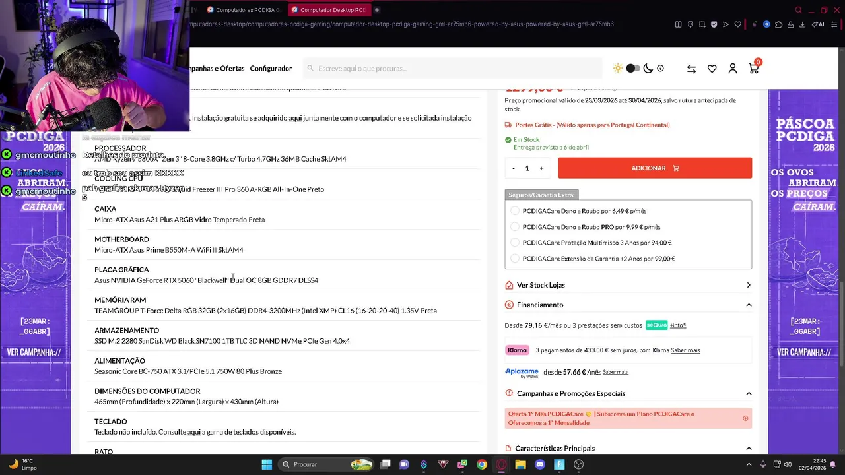Open Task View on taskbar

[386, 464]
